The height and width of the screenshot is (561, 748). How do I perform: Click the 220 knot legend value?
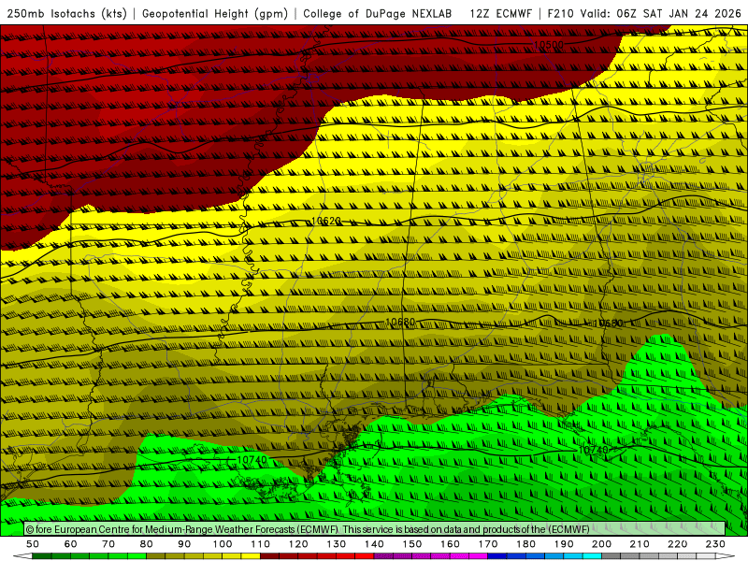point(677,544)
